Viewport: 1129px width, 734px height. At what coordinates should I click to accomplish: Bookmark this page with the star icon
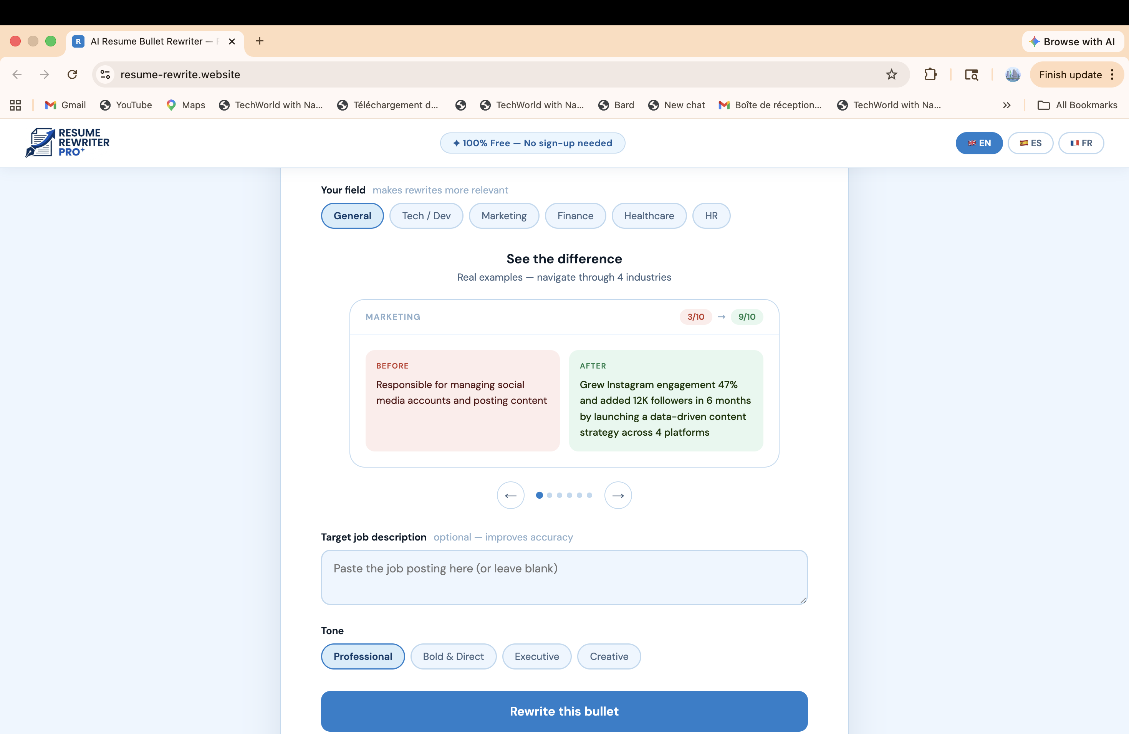[x=891, y=74]
